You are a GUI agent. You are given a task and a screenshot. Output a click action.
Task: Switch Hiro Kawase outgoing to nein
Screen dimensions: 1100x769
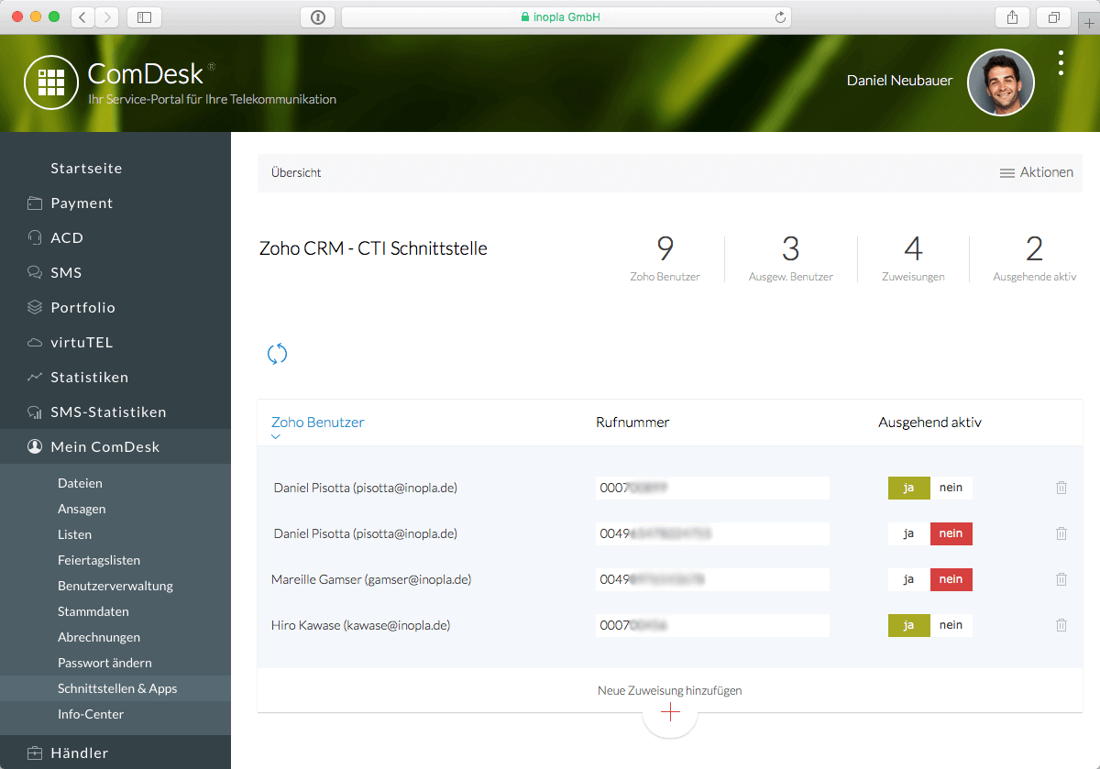(x=951, y=625)
